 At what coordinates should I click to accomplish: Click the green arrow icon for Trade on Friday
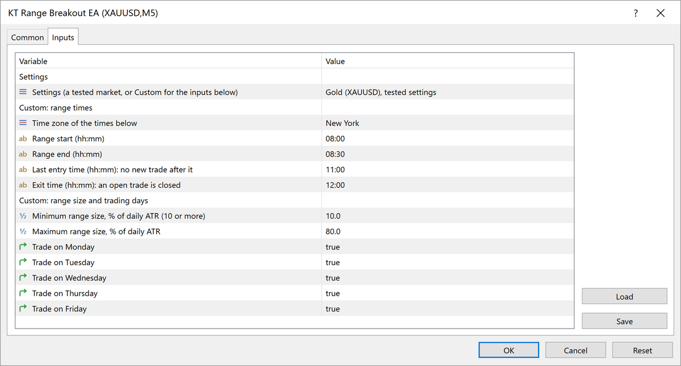pos(23,309)
